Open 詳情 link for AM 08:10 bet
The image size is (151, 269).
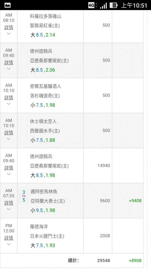[x=9, y=27]
